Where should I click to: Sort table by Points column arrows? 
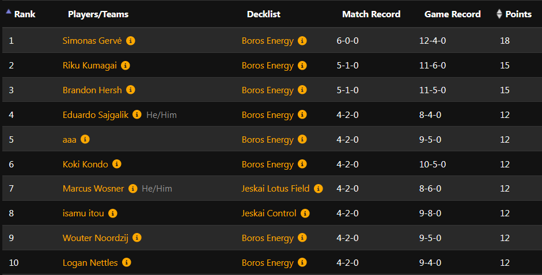click(x=499, y=14)
